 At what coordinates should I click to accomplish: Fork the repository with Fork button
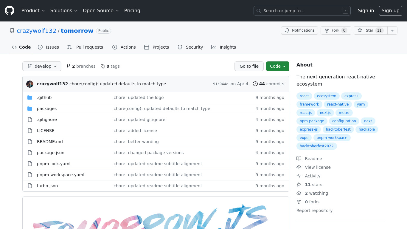335,30
